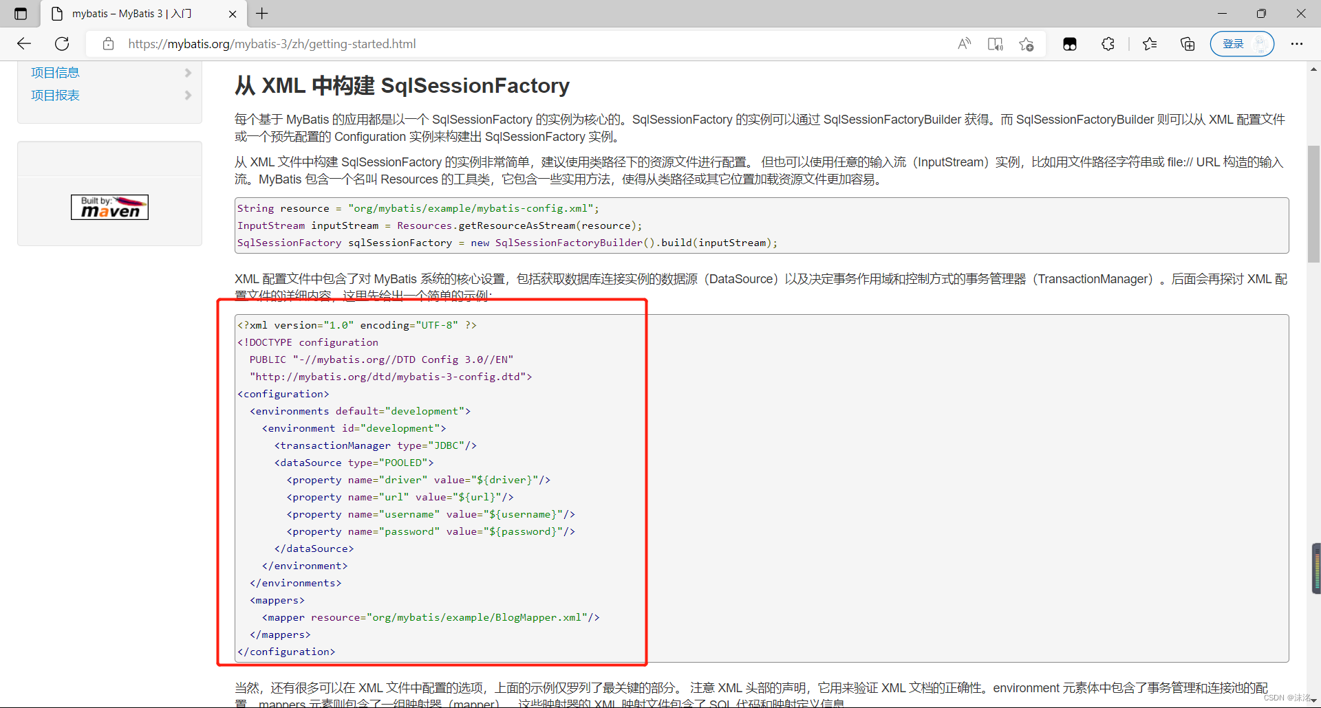Image resolution: width=1321 pixels, height=708 pixels.
Task: Click the closing </configuration> line
Action: tap(286, 652)
